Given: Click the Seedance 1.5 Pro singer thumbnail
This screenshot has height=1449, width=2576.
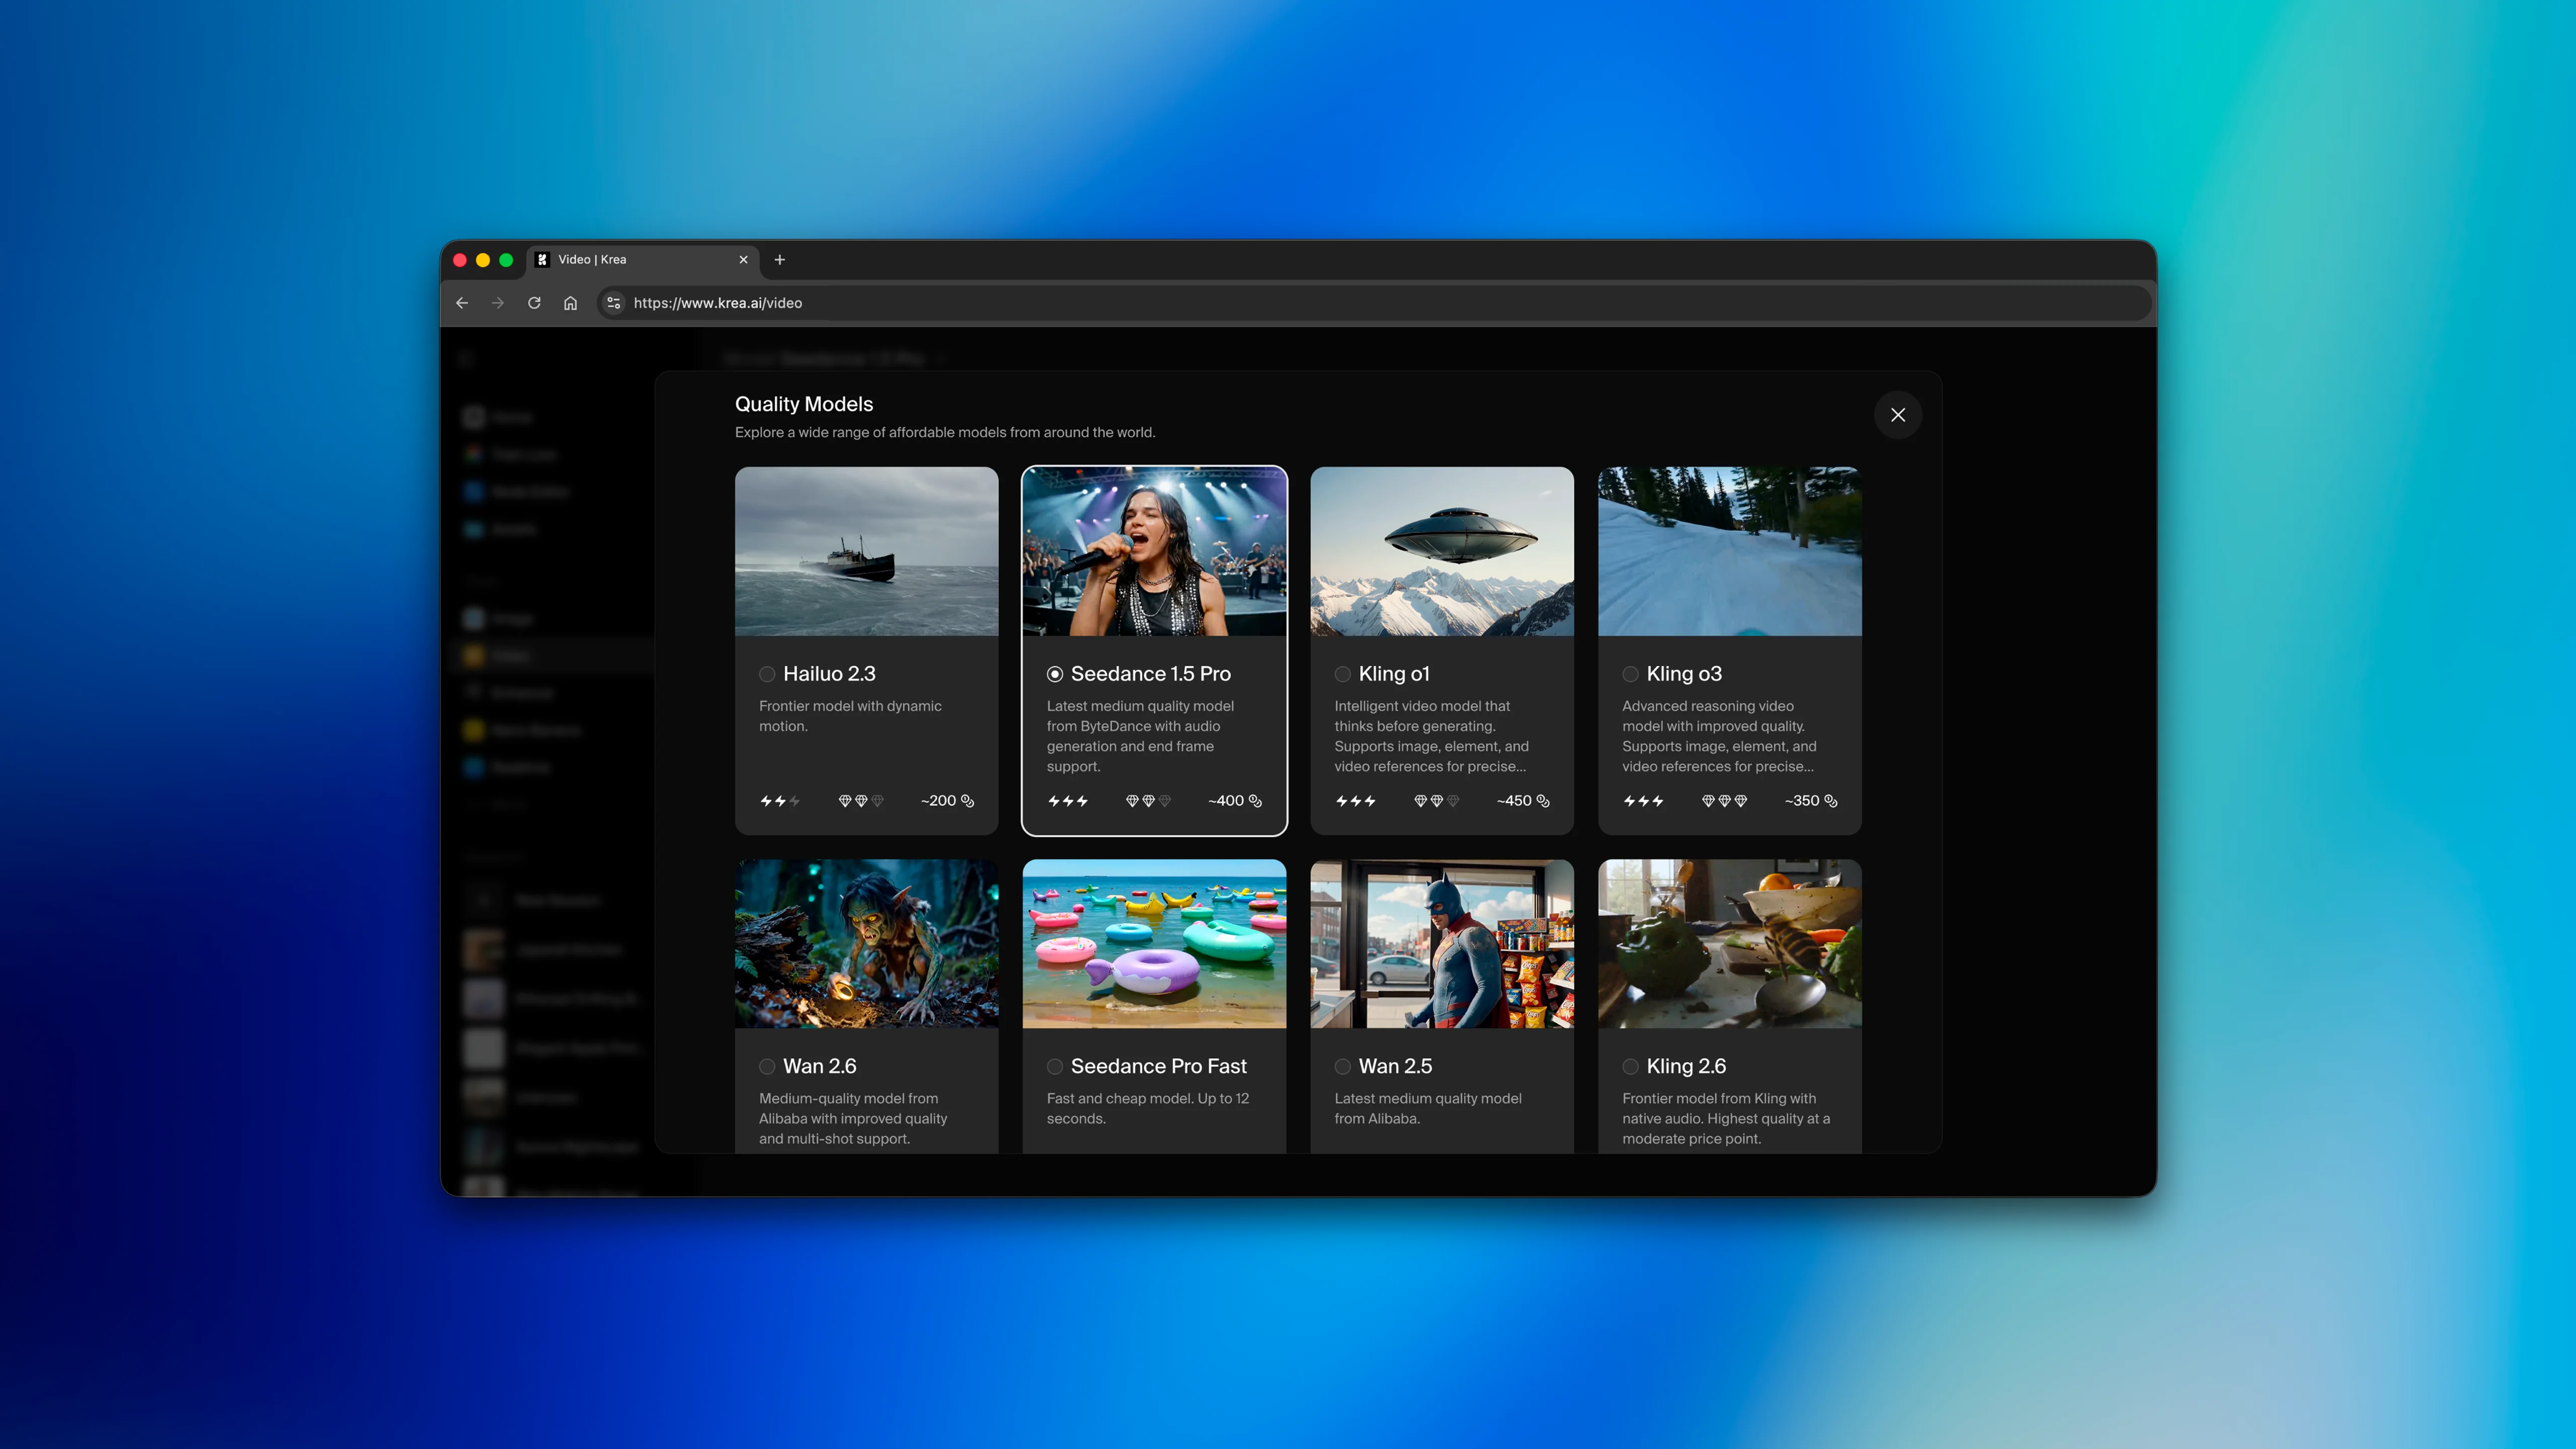Looking at the screenshot, I should point(1154,551).
